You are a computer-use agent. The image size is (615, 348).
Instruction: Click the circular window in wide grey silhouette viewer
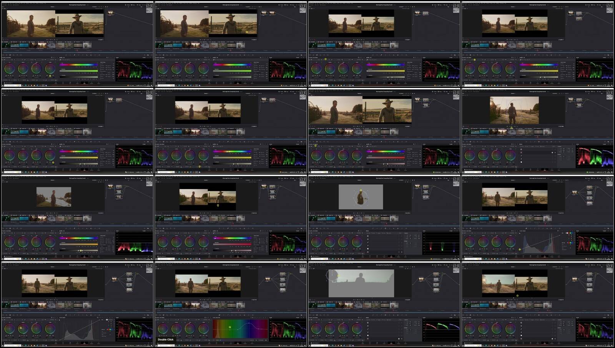coord(333,275)
